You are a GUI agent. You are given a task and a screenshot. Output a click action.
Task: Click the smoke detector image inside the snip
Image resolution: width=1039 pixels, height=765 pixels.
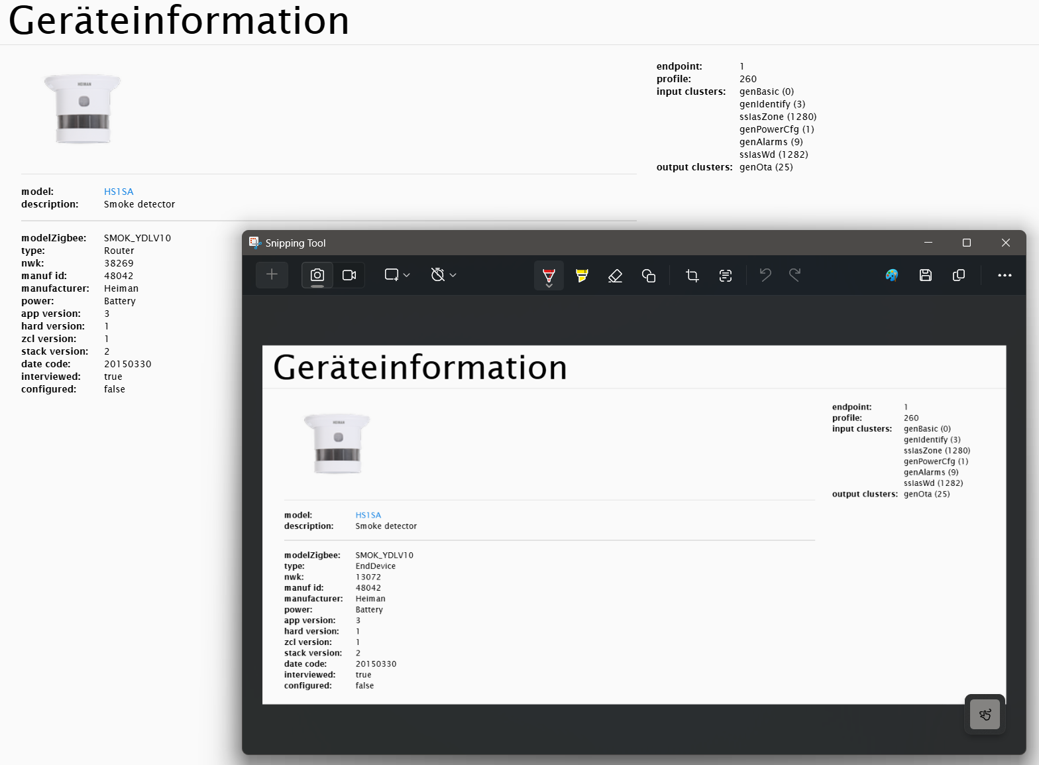point(337,443)
